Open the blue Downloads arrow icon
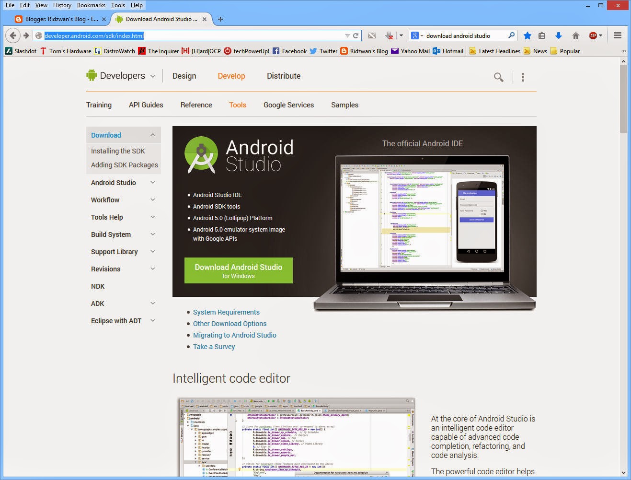This screenshot has height=480, width=631. pos(559,35)
